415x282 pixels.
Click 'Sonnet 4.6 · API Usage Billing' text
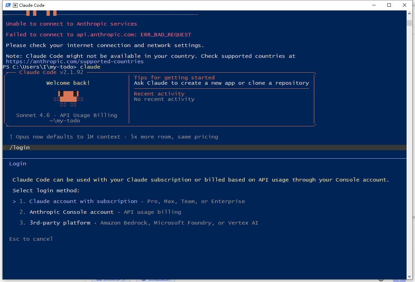pos(67,115)
